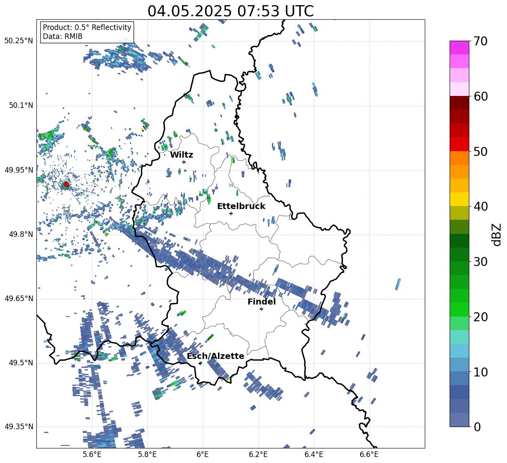Click the 60 colorbar tick label

pos(480,96)
